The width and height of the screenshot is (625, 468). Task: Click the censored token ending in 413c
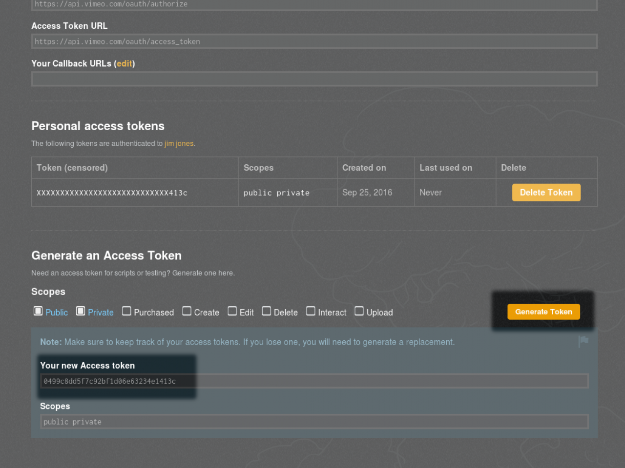click(112, 193)
